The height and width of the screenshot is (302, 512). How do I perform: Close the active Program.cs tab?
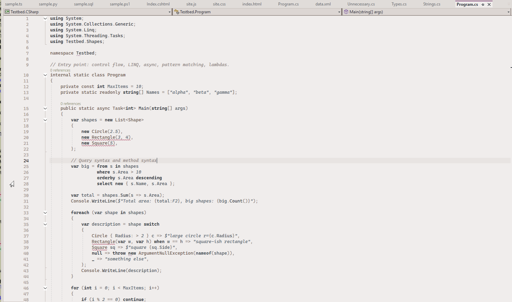click(x=489, y=4)
